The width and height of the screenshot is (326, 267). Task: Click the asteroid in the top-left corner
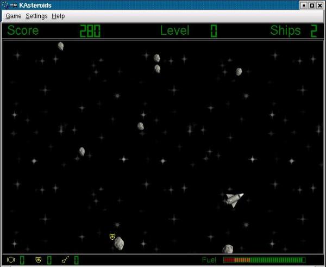click(61, 46)
